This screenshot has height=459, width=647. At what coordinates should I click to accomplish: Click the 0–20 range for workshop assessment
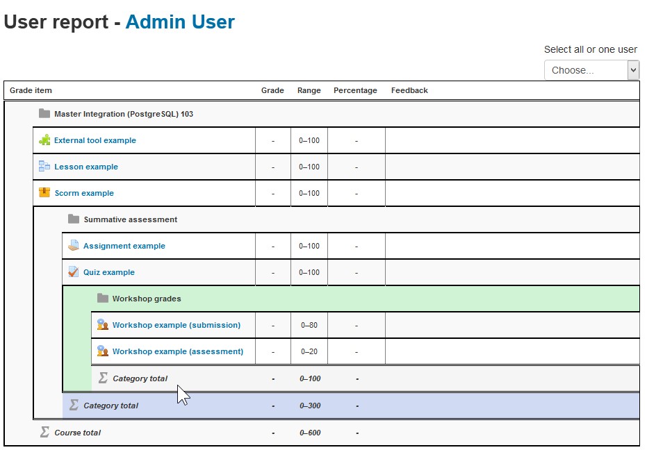point(309,351)
